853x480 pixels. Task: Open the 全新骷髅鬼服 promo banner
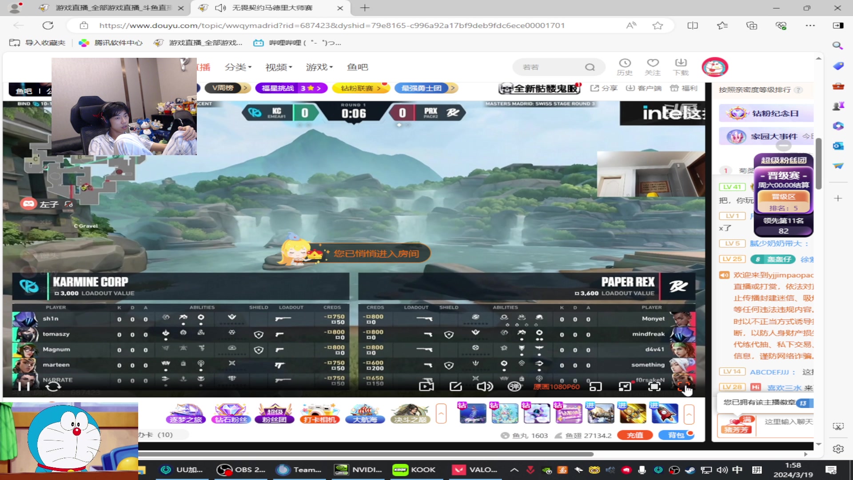coord(540,88)
